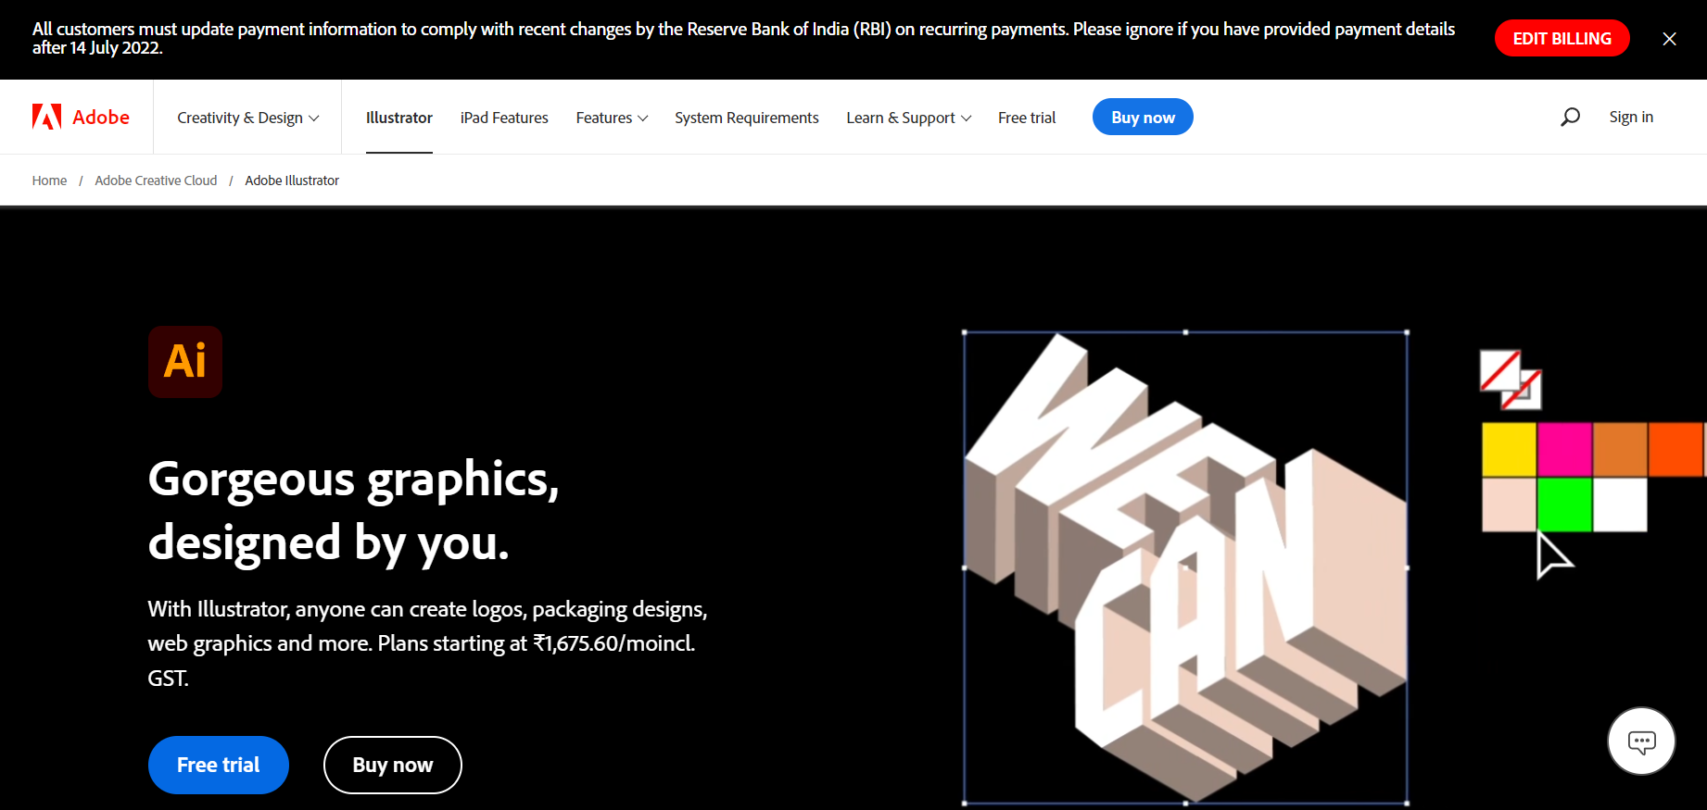Open the search magnifier icon
The width and height of the screenshot is (1707, 810).
click(1570, 117)
